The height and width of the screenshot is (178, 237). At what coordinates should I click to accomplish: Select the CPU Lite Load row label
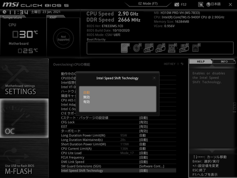point(71,153)
